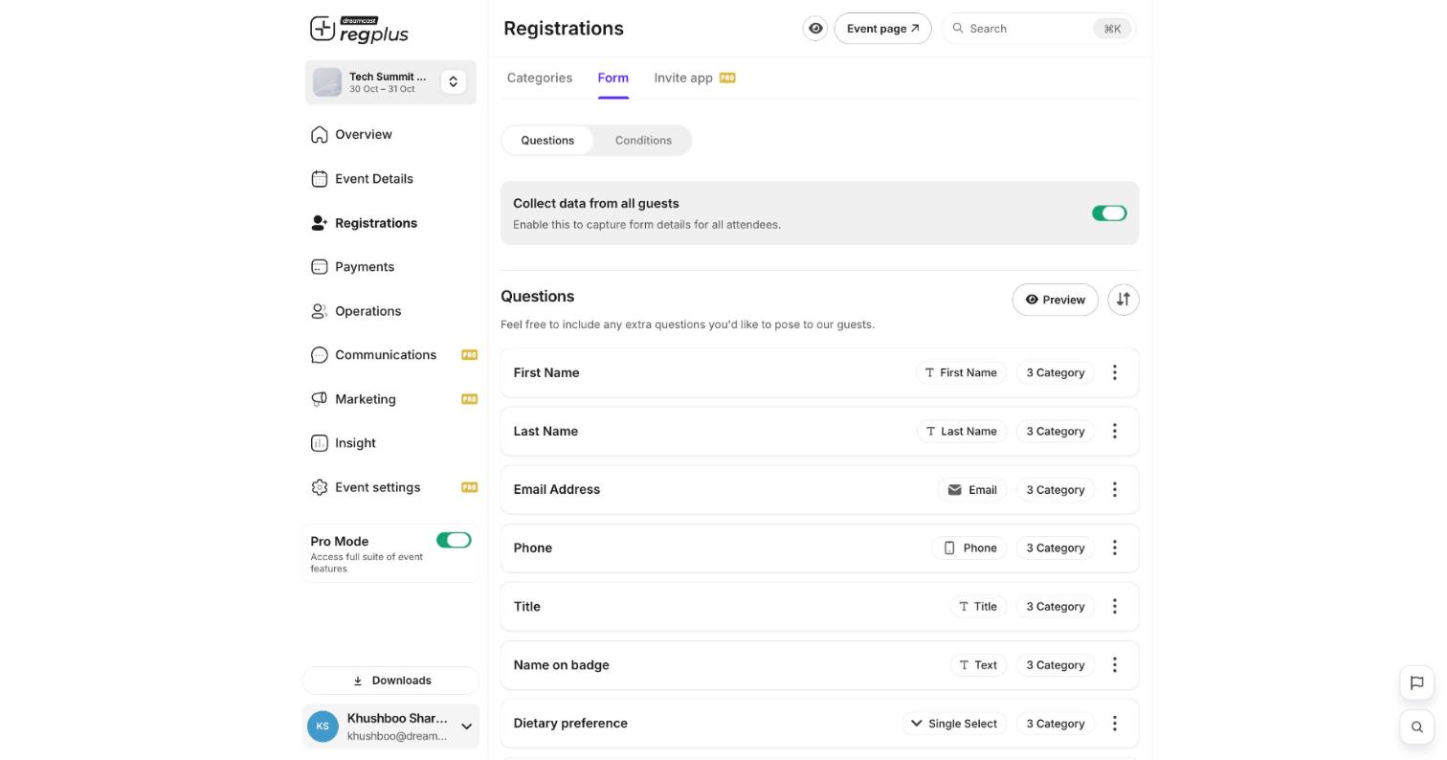Switch to the Questions segment

coord(547,140)
